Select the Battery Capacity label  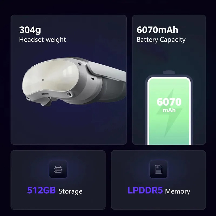pyautogui.click(x=161, y=40)
